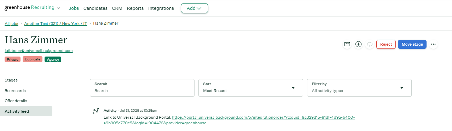Screen dimensions: 452x131
Task: Click the greenhouse Recruiting logo
Action: pyautogui.click(x=29, y=8)
